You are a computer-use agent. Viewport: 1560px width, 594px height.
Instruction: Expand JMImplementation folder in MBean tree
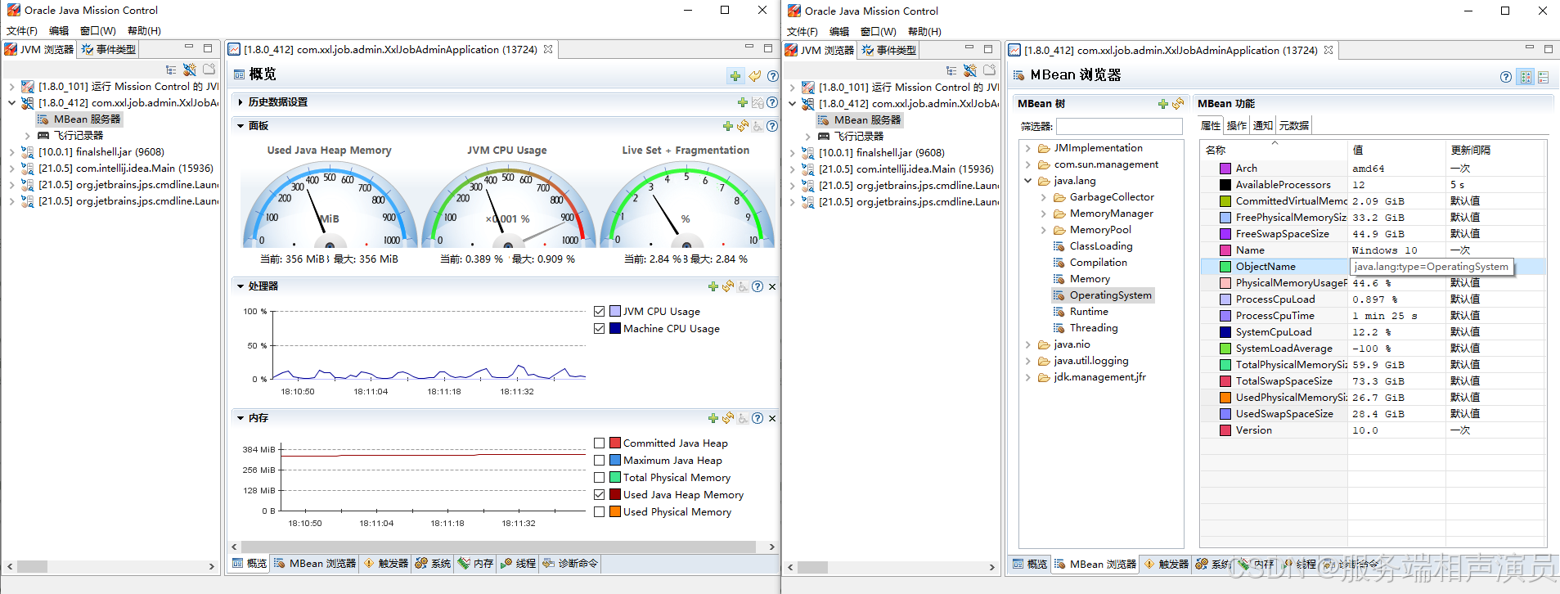1028,148
